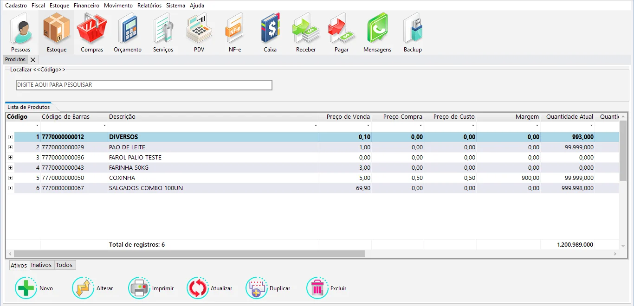Open the Orçamento calculator icon
Screen dimensions: 634x306
[x=128, y=33]
